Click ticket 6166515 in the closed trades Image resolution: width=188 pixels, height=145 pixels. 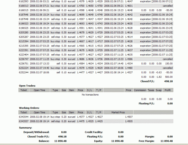pos(24,10)
